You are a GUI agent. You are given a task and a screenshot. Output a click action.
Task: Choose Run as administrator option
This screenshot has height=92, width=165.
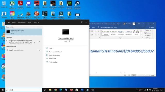55,52
